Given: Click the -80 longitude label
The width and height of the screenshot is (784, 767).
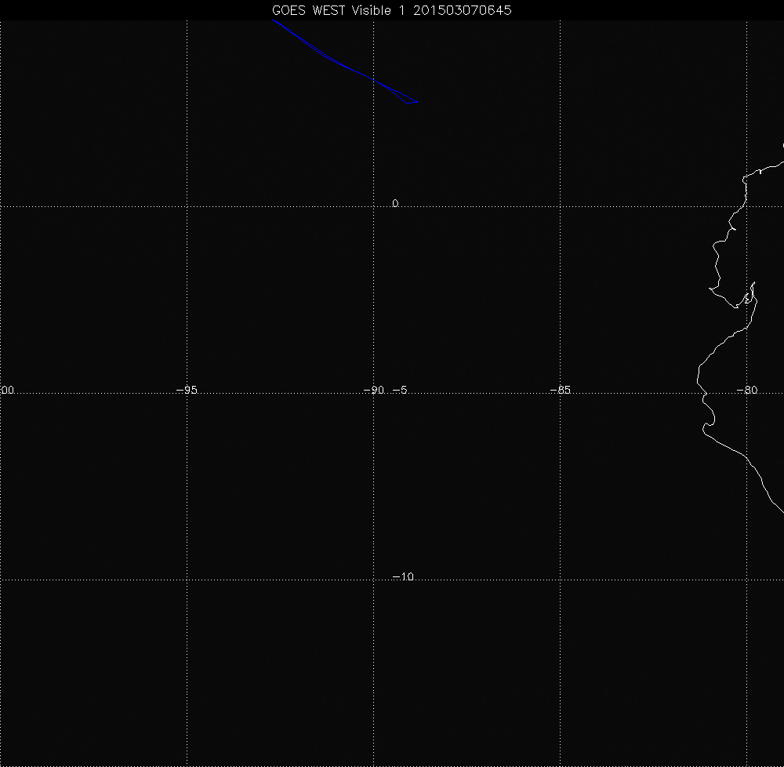Looking at the screenshot, I should 747,390.
